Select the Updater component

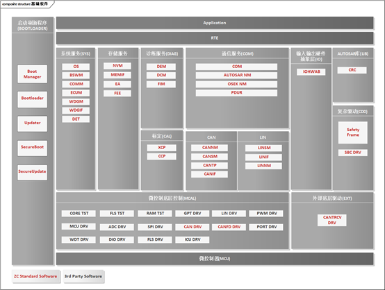pyautogui.click(x=32, y=123)
